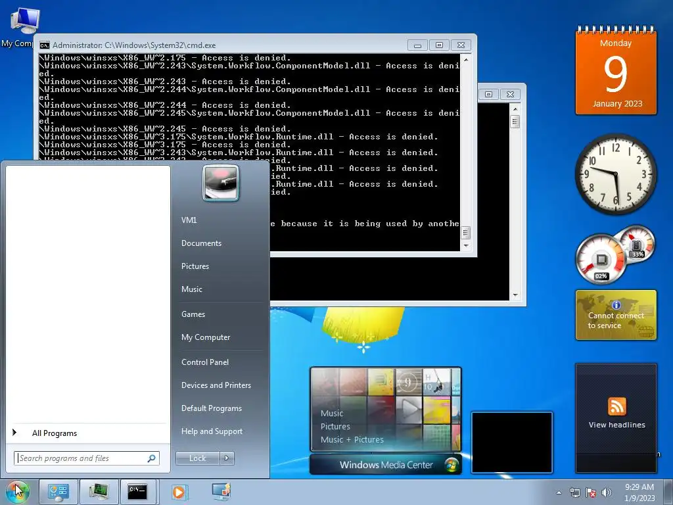The height and width of the screenshot is (505, 673).
Task: Open the computer with shield taskbar icon
Action: pos(222,492)
